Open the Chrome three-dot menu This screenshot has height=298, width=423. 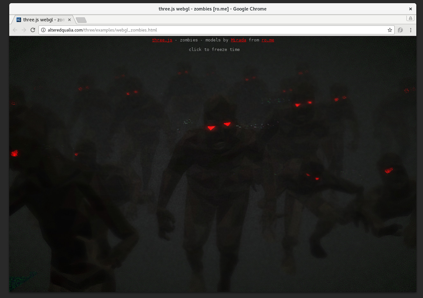click(x=411, y=30)
